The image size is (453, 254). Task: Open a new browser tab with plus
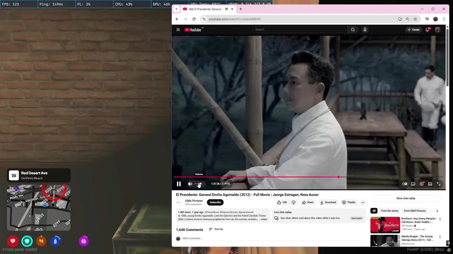click(x=241, y=9)
